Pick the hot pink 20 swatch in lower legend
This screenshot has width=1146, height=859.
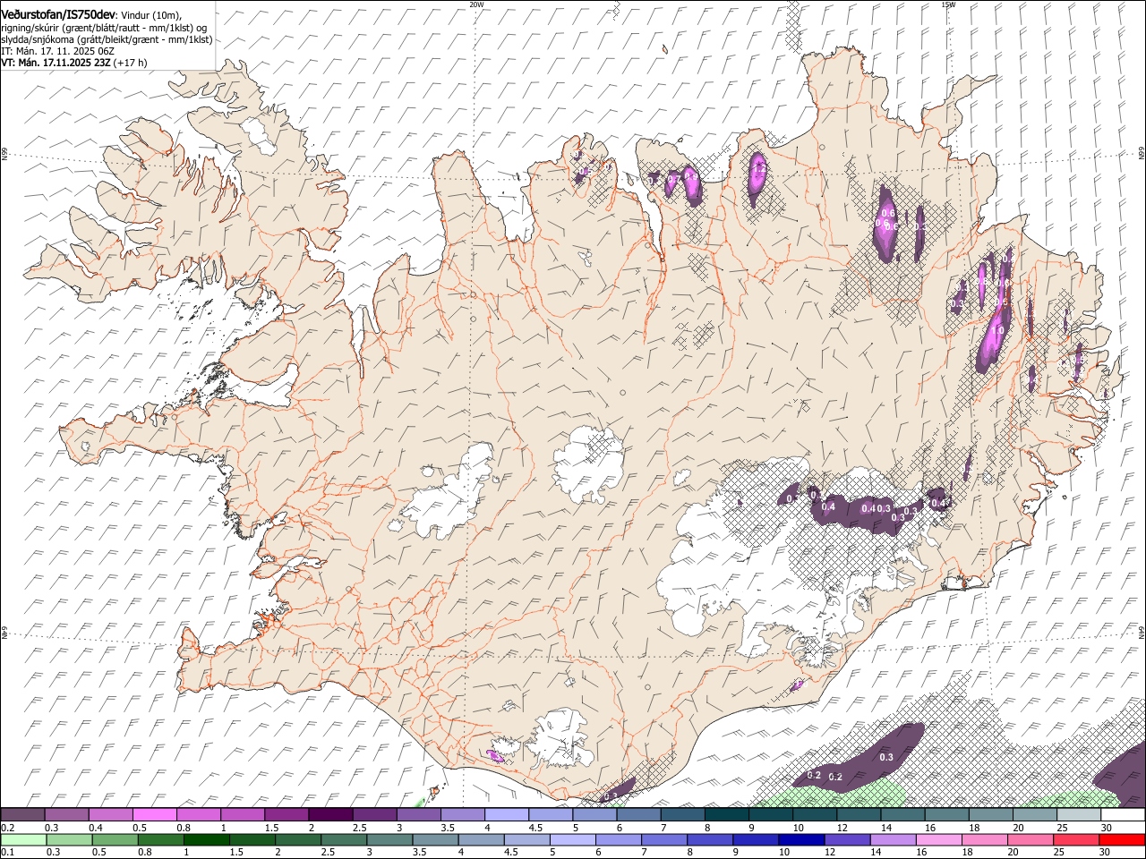tap(1031, 839)
